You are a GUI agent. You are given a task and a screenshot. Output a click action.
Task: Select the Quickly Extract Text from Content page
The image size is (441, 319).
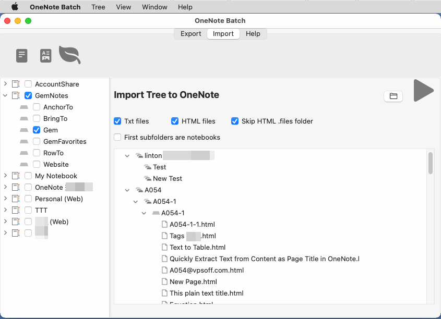265,259
